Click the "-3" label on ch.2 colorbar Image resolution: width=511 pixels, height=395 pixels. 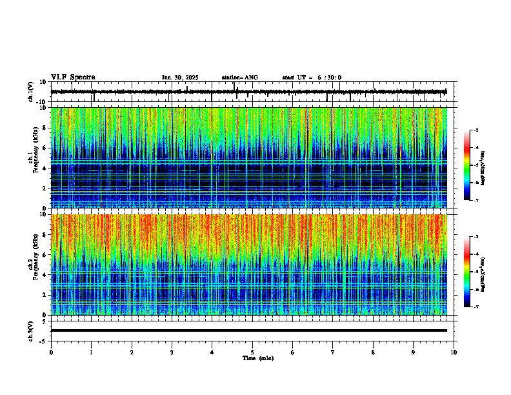476,237
